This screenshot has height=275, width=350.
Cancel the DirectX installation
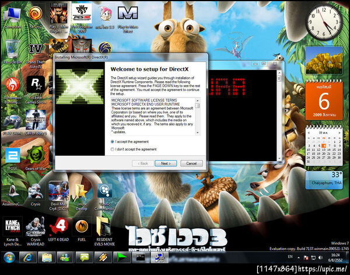click(191, 163)
